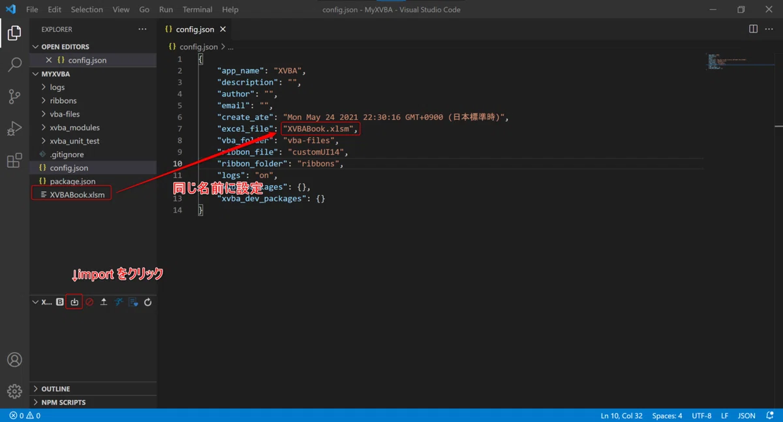
Task: Open Run and Debug view
Action: point(14,128)
